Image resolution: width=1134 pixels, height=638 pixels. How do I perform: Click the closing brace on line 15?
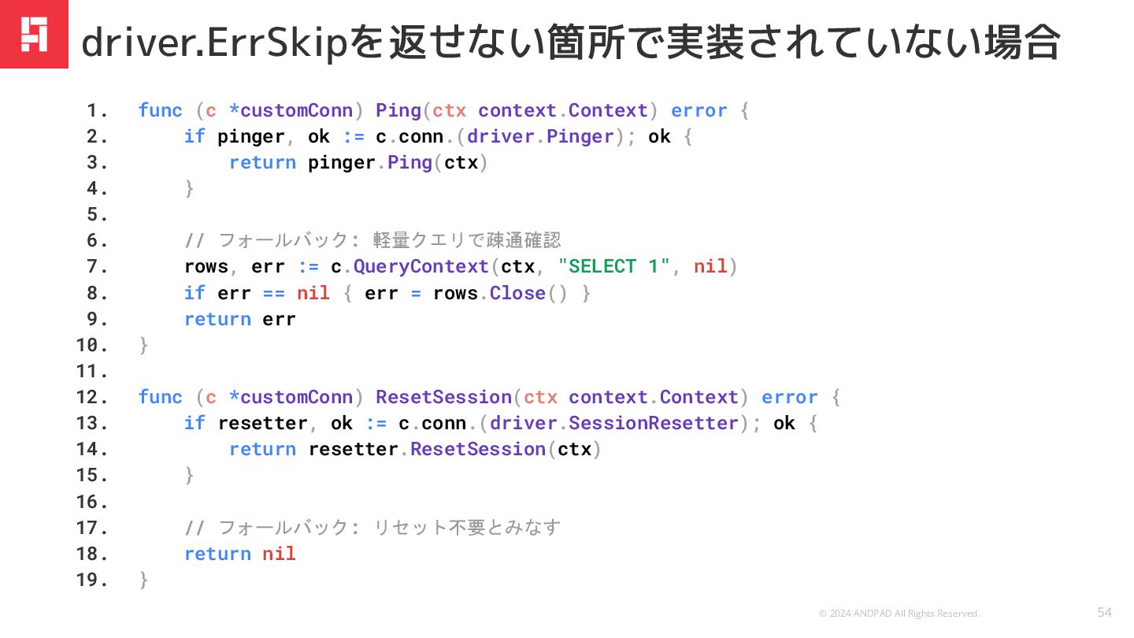[189, 475]
